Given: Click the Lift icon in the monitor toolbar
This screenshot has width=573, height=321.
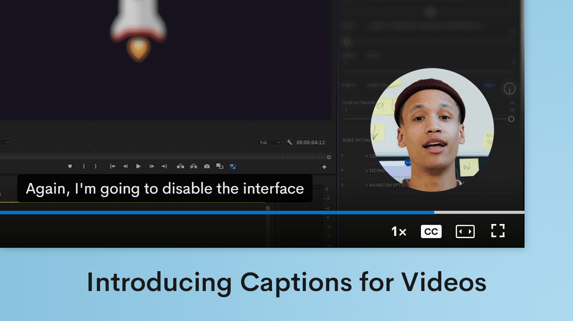Looking at the screenshot, I should tap(181, 167).
